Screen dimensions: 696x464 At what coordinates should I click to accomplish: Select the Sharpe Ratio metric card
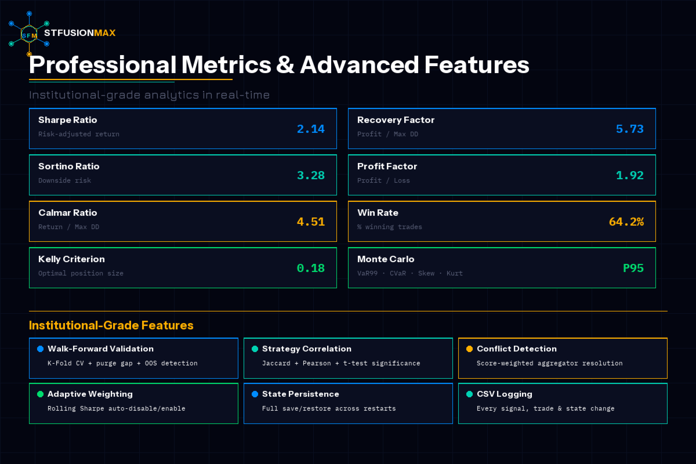pyautogui.click(x=183, y=129)
